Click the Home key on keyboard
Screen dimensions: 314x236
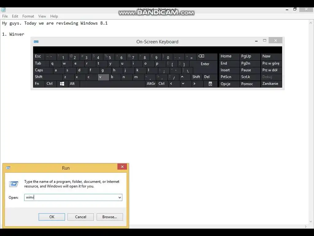tap(229, 57)
